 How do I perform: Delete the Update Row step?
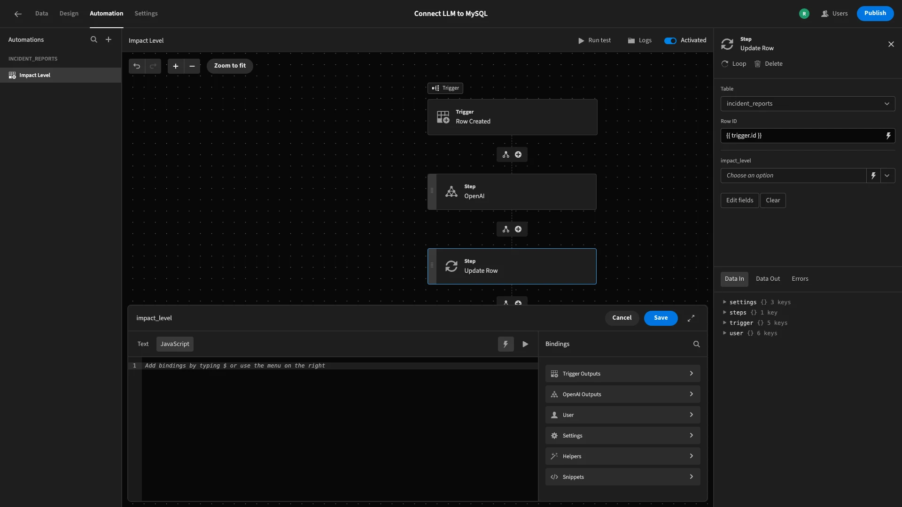click(x=769, y=64)
